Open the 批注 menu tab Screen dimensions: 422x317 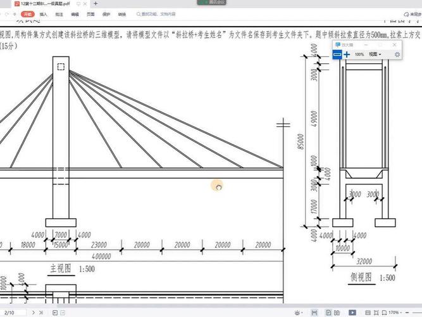(x=59, y=13)
